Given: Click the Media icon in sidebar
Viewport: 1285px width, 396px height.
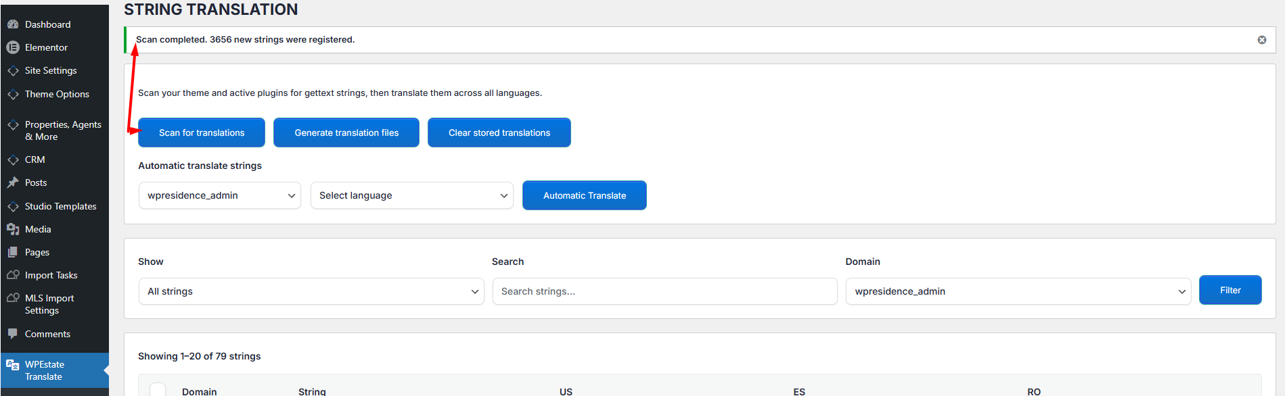Looking at the screenshot, I should 13,229.
